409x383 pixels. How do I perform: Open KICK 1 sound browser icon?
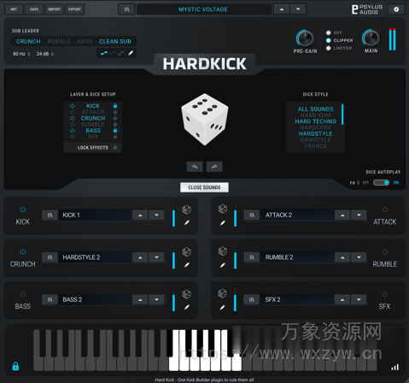pyautogui.click(x=50, y=215)
